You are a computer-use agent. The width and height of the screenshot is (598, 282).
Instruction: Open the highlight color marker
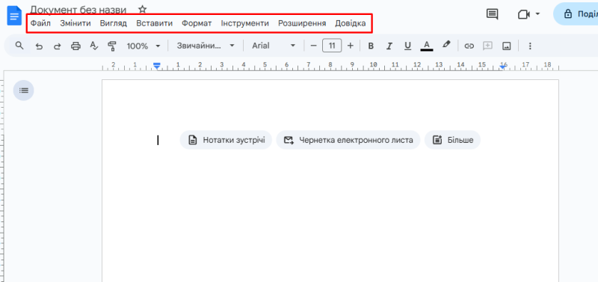[x=446, y=45]
